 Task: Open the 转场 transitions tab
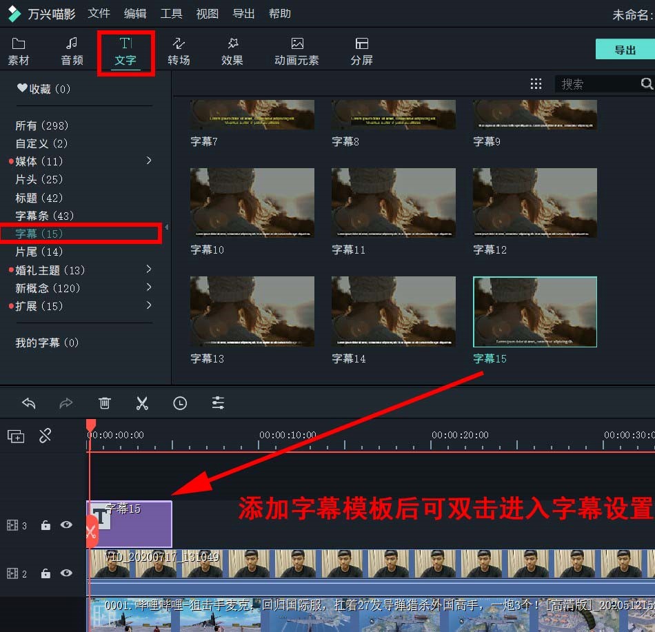(179, 52)
